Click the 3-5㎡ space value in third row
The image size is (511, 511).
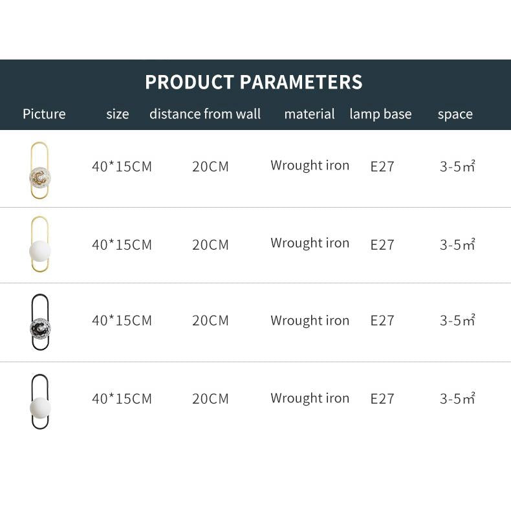click(x=457, y=321)
